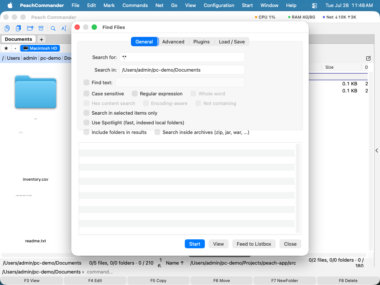This screenshot has width=380, height=285.
Task: Click the F3 View function button
Action: [32, 281]
